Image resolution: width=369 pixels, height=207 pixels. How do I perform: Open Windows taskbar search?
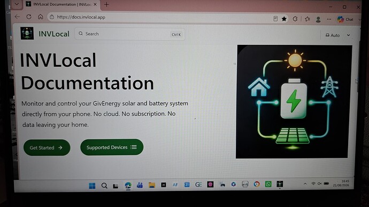click(104, 186)
